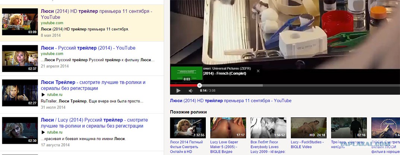The height and width of the screenshot is (155, 400).
Task: Click youtube.com under the Русский трейлер result
Action: click(x=52, y=54)
